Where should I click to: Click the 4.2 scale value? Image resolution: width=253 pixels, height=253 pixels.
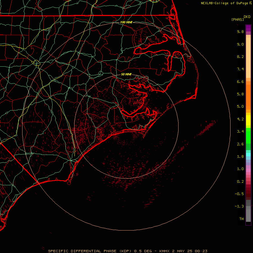point(240,119)
